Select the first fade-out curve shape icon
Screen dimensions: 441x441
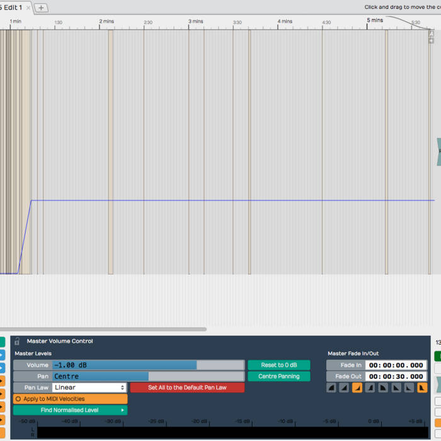383,387
